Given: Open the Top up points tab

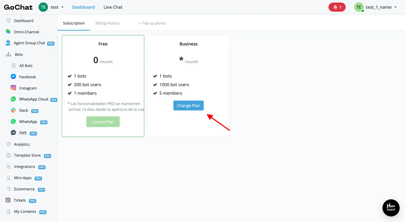Looking at the screenshot, I should (152, 23).
